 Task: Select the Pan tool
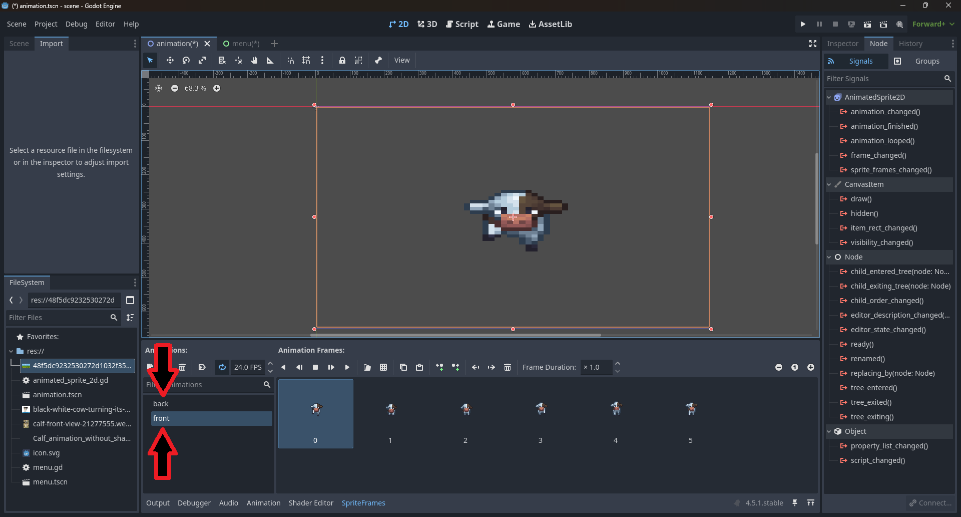(254, 60)
